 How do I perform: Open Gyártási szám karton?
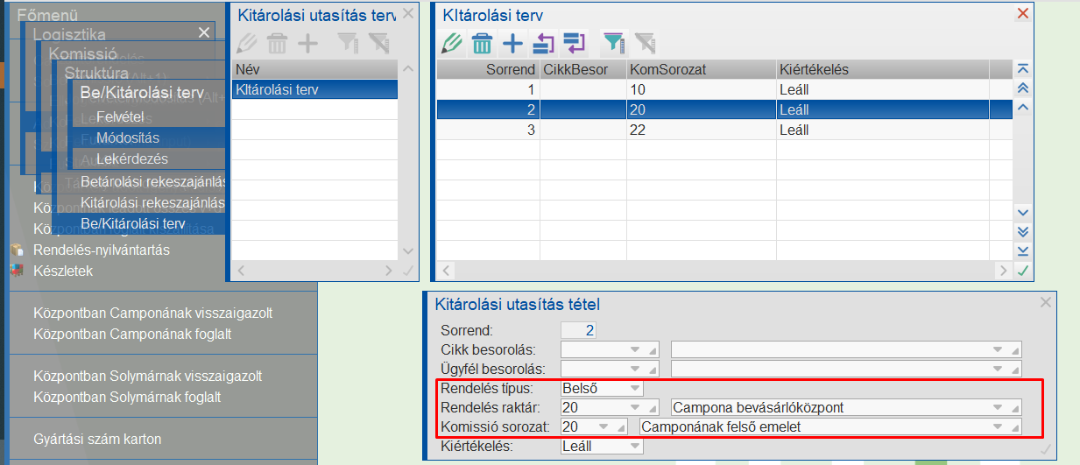(97, 440)
